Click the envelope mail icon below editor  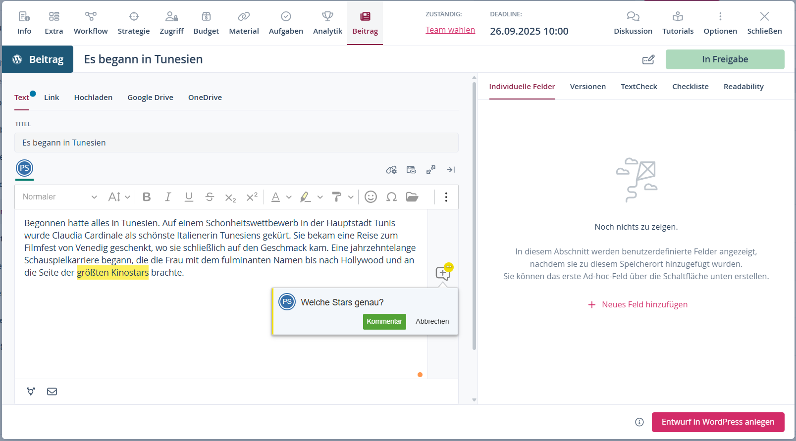click(x=52, y=392)
